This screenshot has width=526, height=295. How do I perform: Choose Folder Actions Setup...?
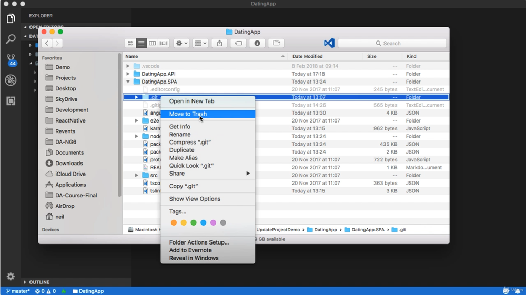pos(208,242)
